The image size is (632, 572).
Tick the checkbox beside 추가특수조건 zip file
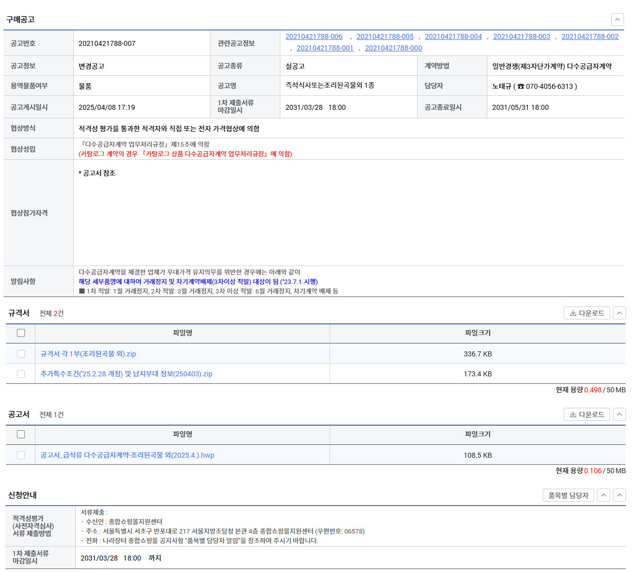pyautogui.click(x=21, y=374)
